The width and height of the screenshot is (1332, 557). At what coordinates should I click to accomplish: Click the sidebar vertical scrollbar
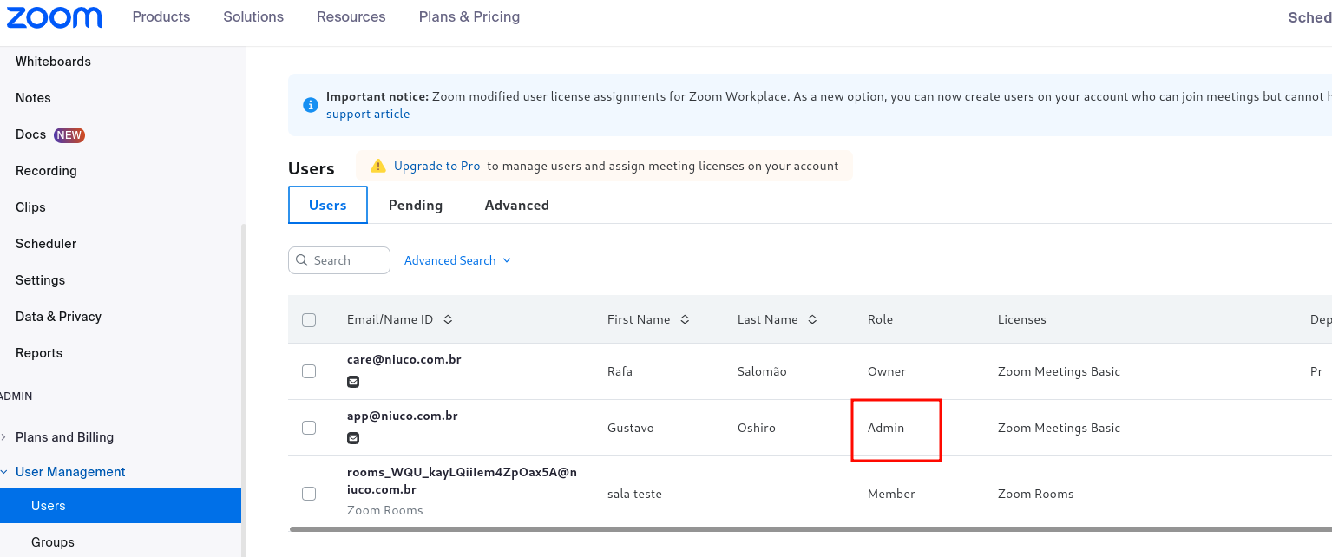point(244,390)
